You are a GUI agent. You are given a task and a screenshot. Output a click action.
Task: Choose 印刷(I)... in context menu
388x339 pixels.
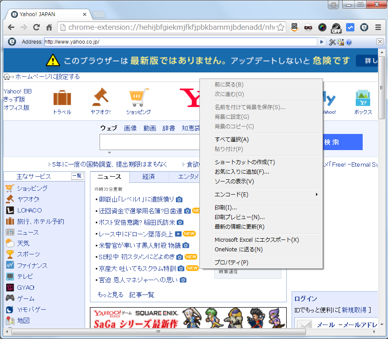pyautogui.click(x=267, y=208)
